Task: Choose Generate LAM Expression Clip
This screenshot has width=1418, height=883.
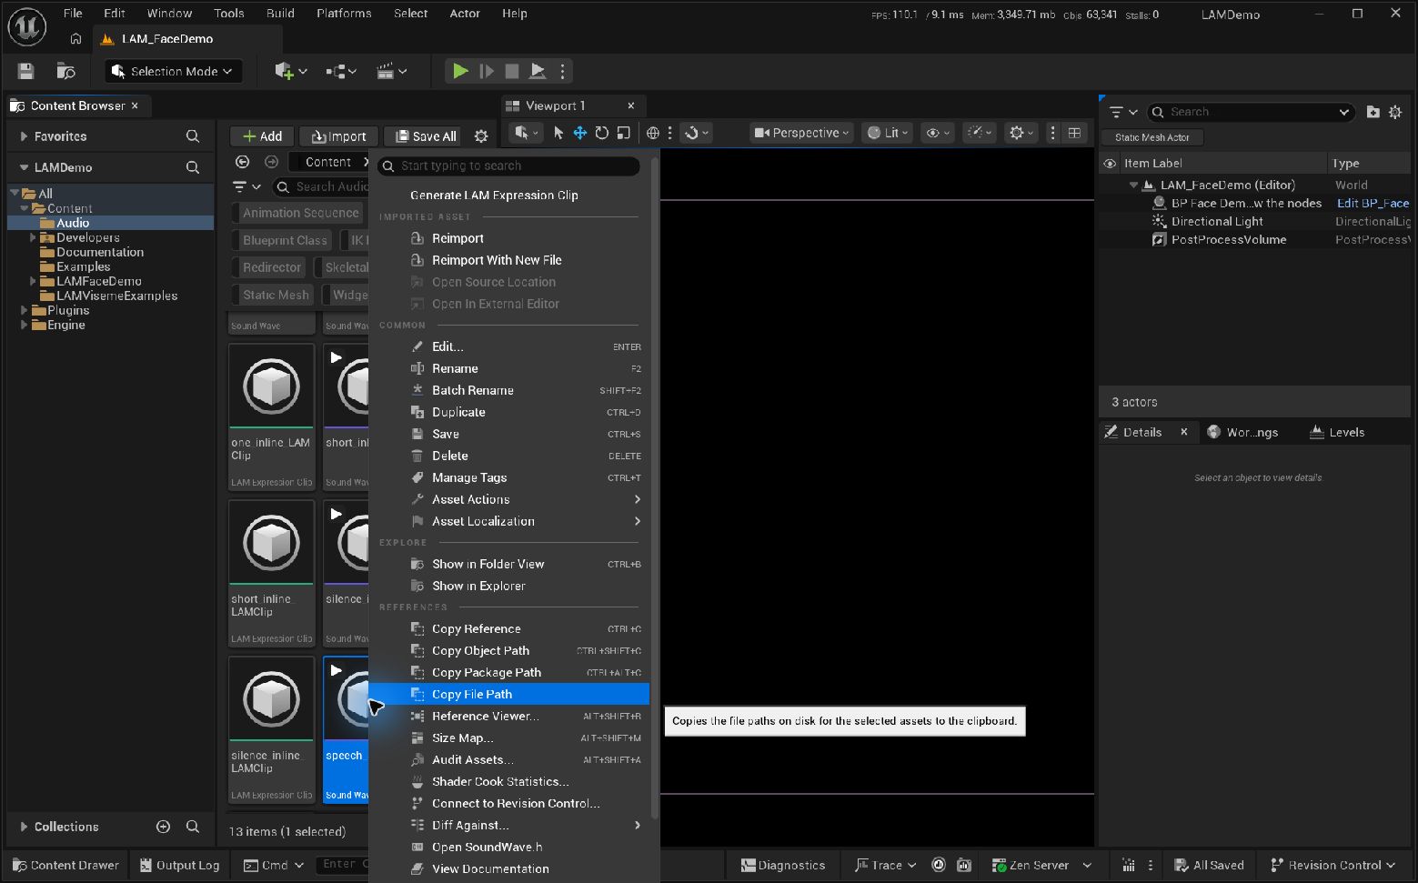Action: click(x=509, y=196)
